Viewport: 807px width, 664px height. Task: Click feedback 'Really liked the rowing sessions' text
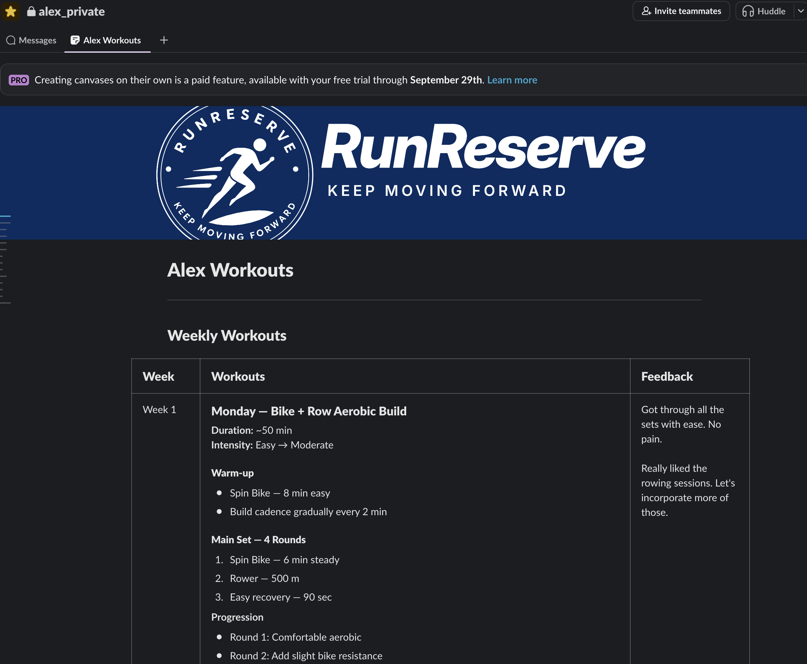[688, 490]
